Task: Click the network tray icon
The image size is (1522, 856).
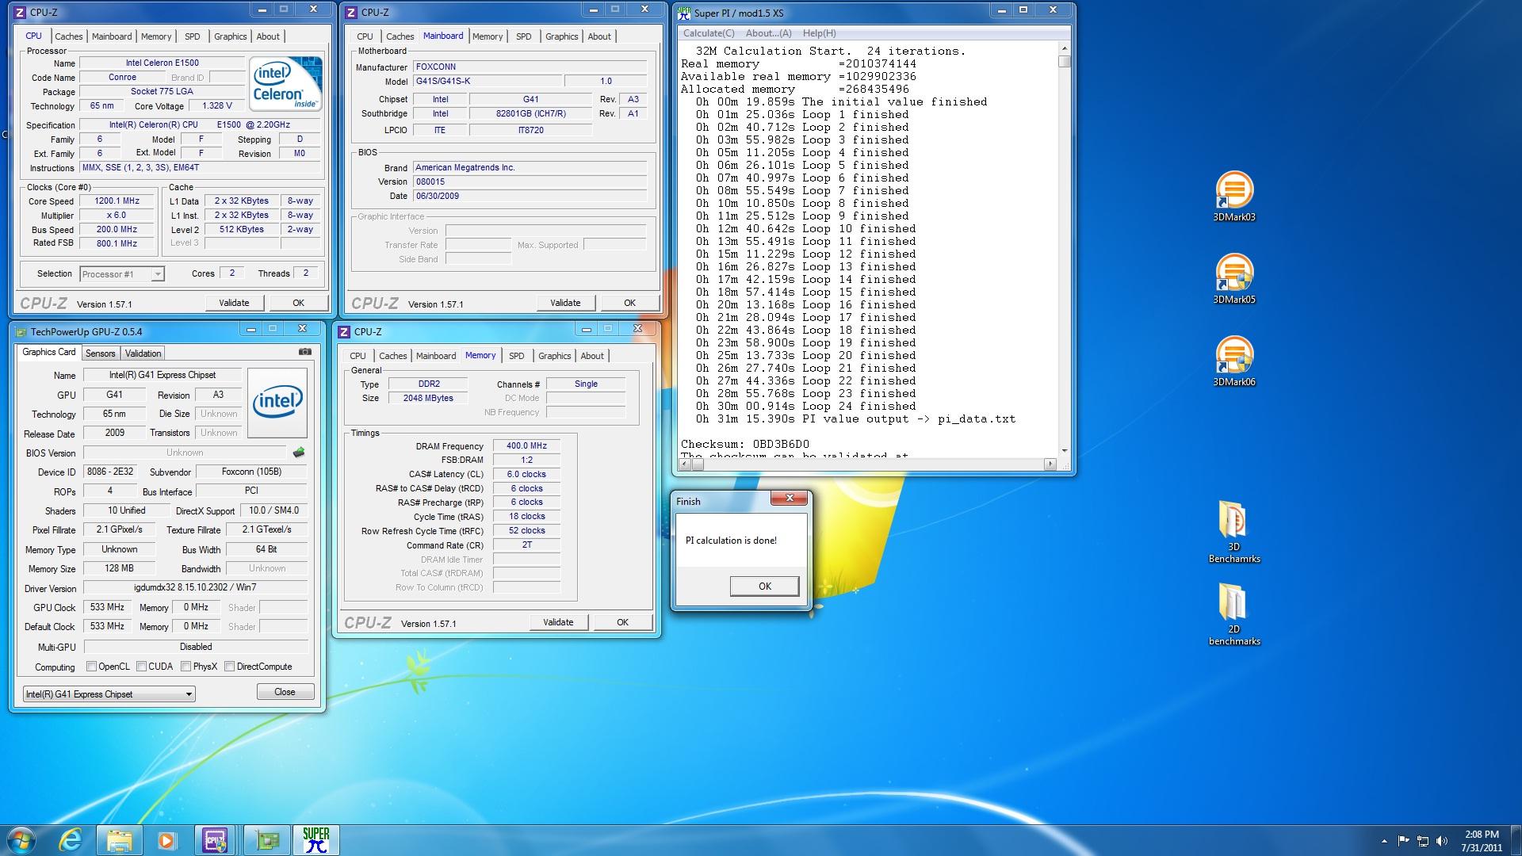Action: click(x=1423, y=841)
